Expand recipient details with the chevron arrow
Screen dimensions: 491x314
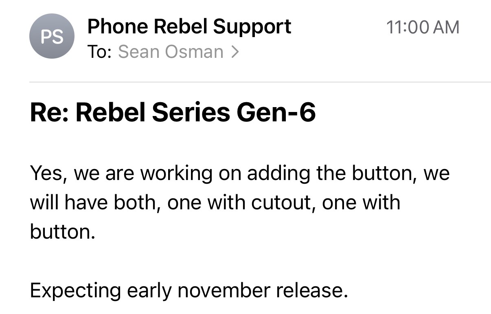click(235, 52)
